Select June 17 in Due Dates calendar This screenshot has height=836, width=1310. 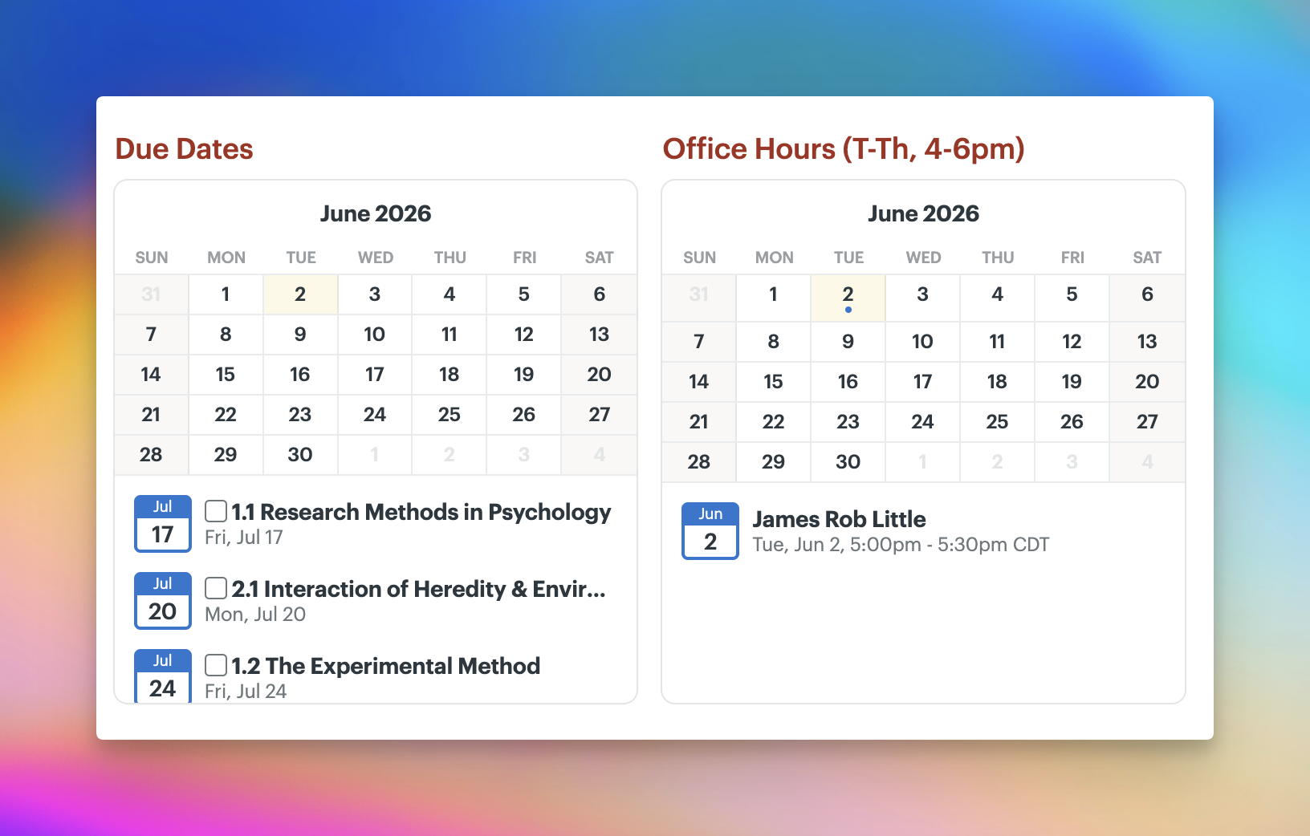[x=375, y=375]
